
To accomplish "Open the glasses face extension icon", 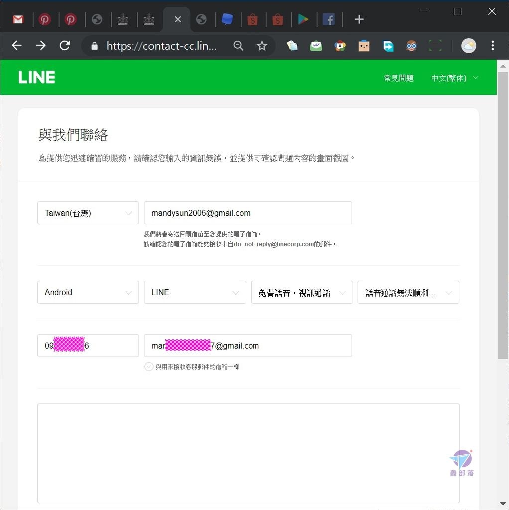I will [x=412, y=46].
